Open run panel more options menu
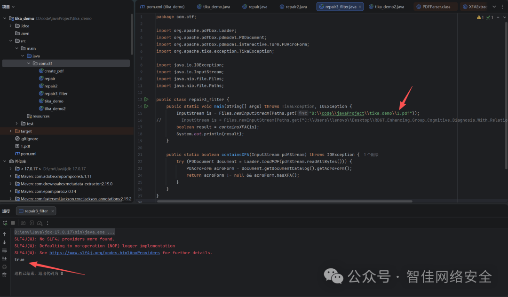 pos(48,223)
